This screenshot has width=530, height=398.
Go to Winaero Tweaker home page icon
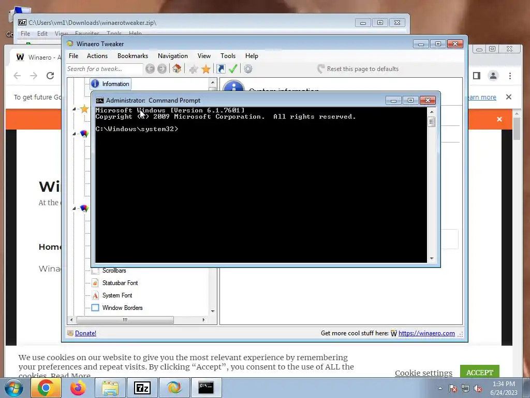point(176,69)
